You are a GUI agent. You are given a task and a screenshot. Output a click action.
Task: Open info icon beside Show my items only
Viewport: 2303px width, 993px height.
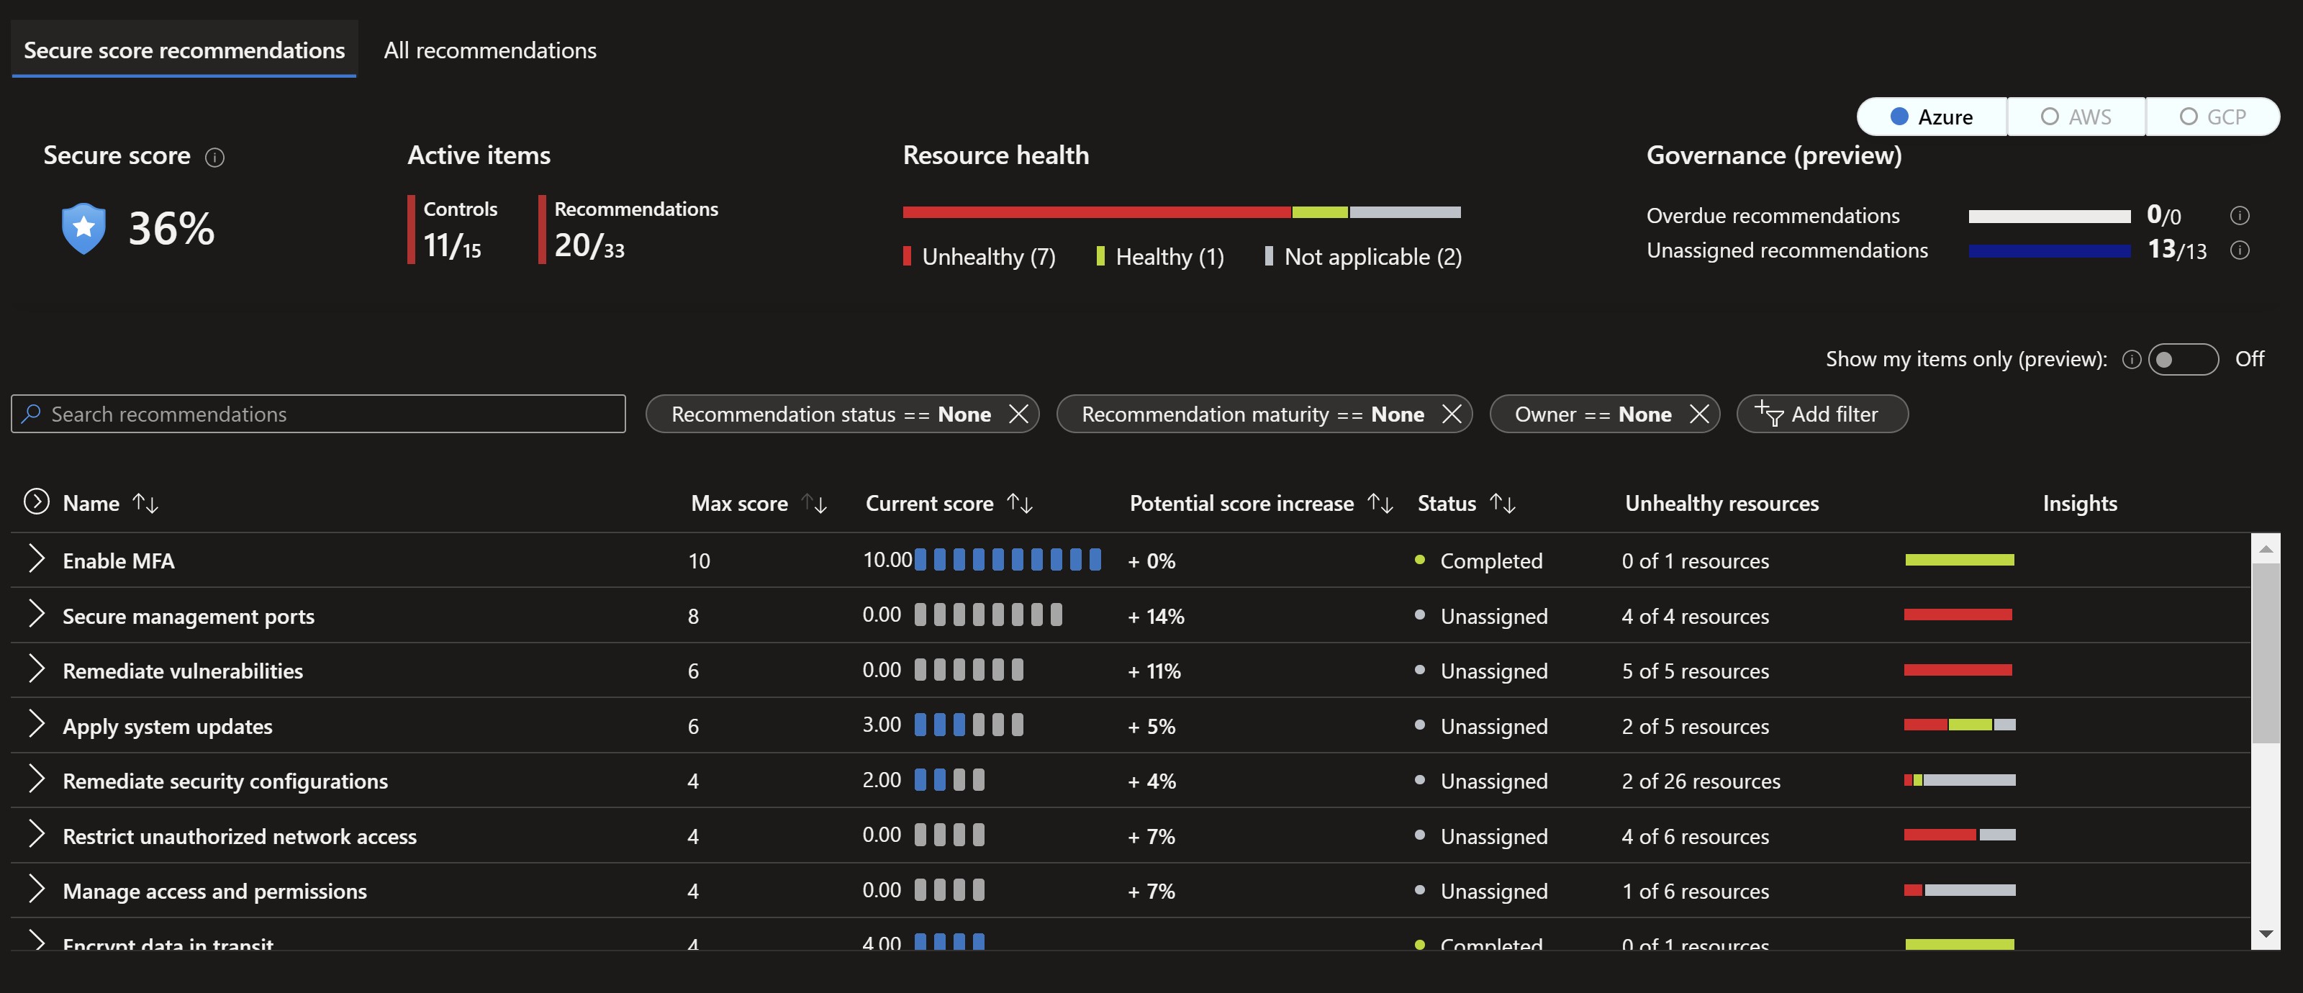click(2132, 359)
